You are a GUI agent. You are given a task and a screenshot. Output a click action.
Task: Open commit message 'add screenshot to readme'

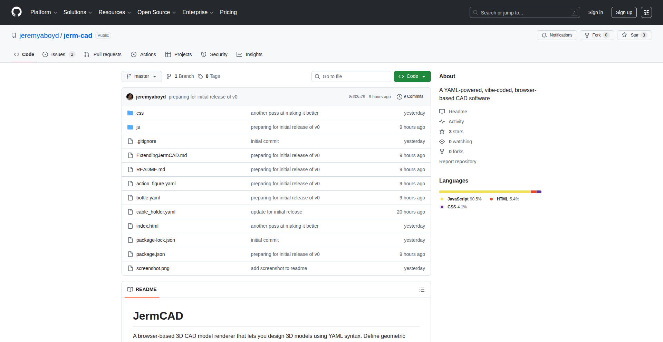click(279, 268)
